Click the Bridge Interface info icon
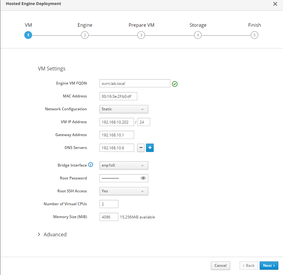The height and width of the screenshot is (275, 283). 91,165
